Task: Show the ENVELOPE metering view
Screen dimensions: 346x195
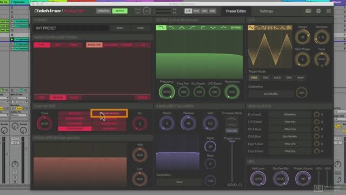Action: [x=94, y=45]
